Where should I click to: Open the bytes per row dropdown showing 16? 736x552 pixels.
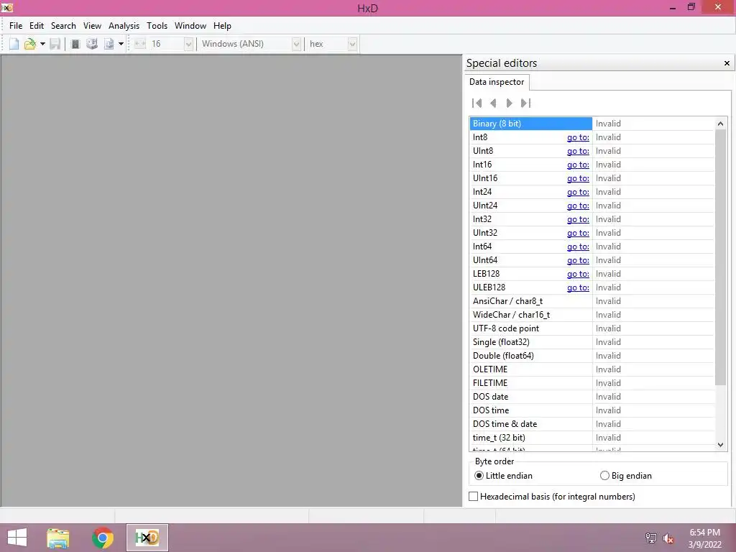click(x=188, y=44)
